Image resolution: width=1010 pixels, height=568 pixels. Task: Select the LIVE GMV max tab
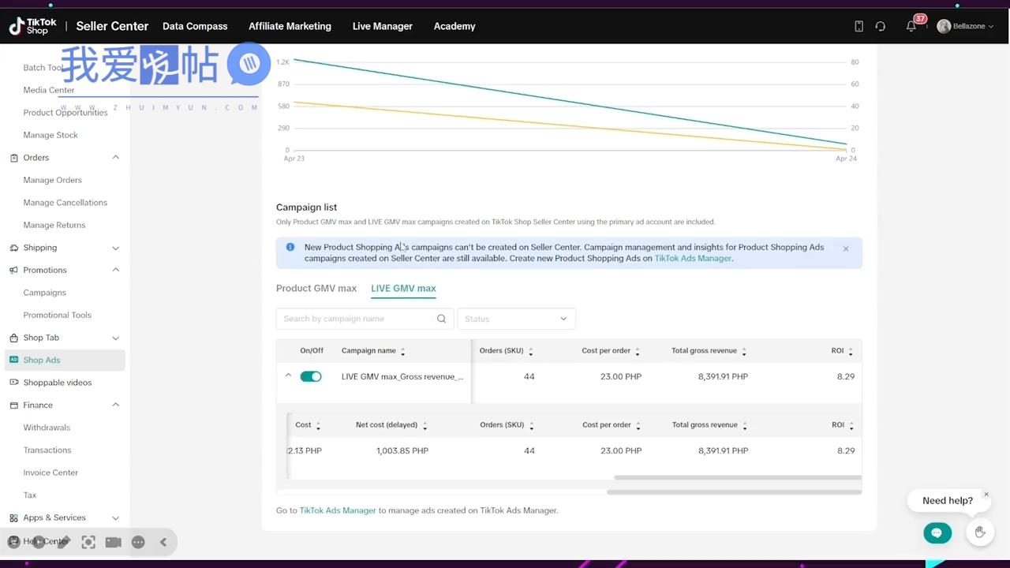coord(403,288)
